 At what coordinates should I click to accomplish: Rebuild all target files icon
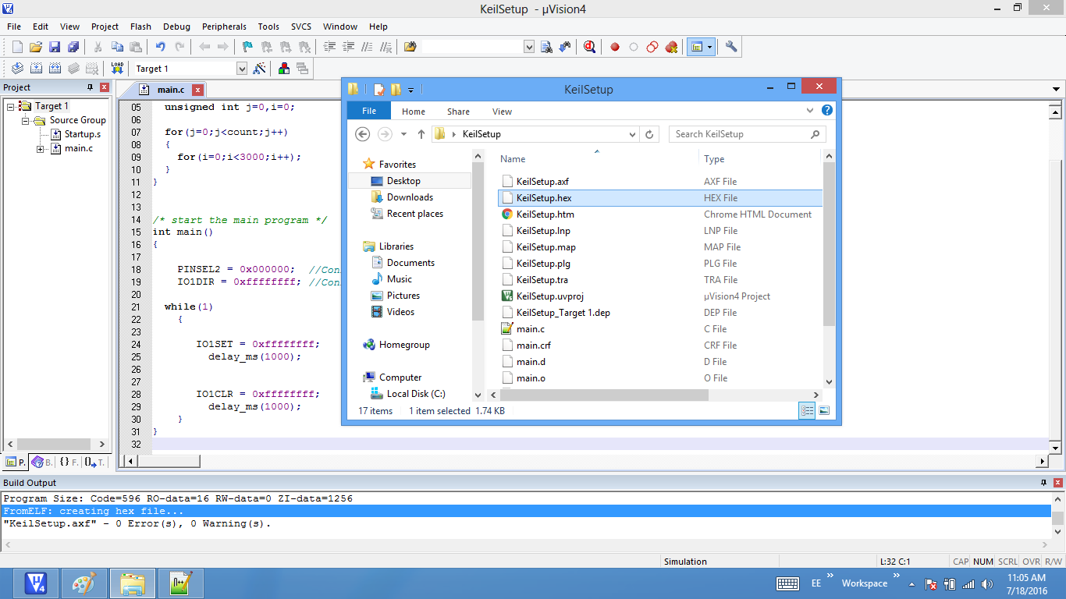(x=55, y=69)
